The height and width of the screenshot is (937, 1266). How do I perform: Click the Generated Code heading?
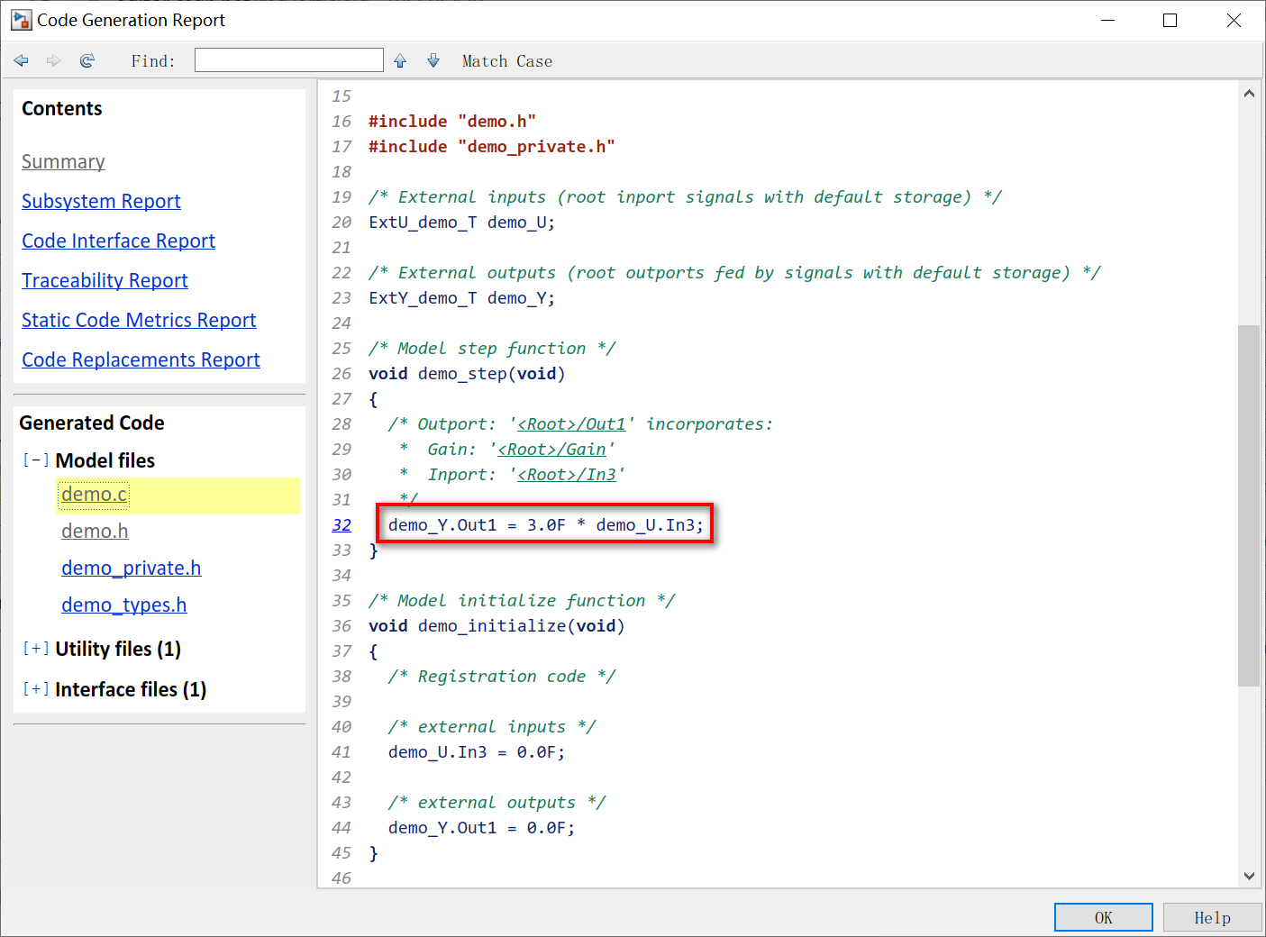[x=92, y=423]
